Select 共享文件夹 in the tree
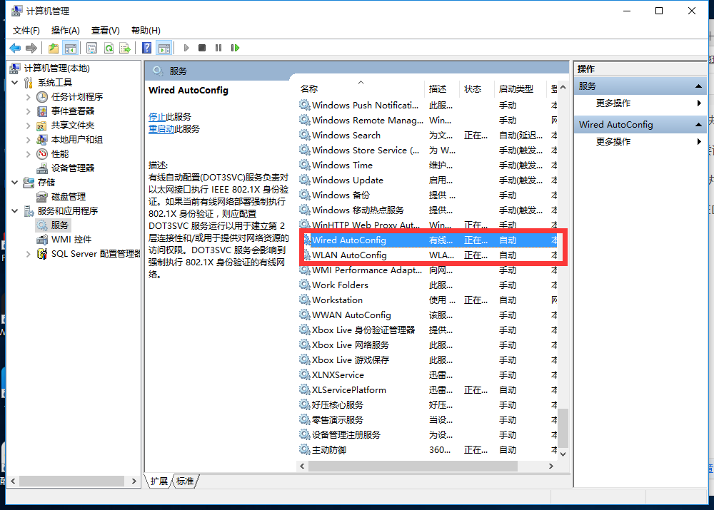This screenshot has width=714, height=510. [73, 126]
